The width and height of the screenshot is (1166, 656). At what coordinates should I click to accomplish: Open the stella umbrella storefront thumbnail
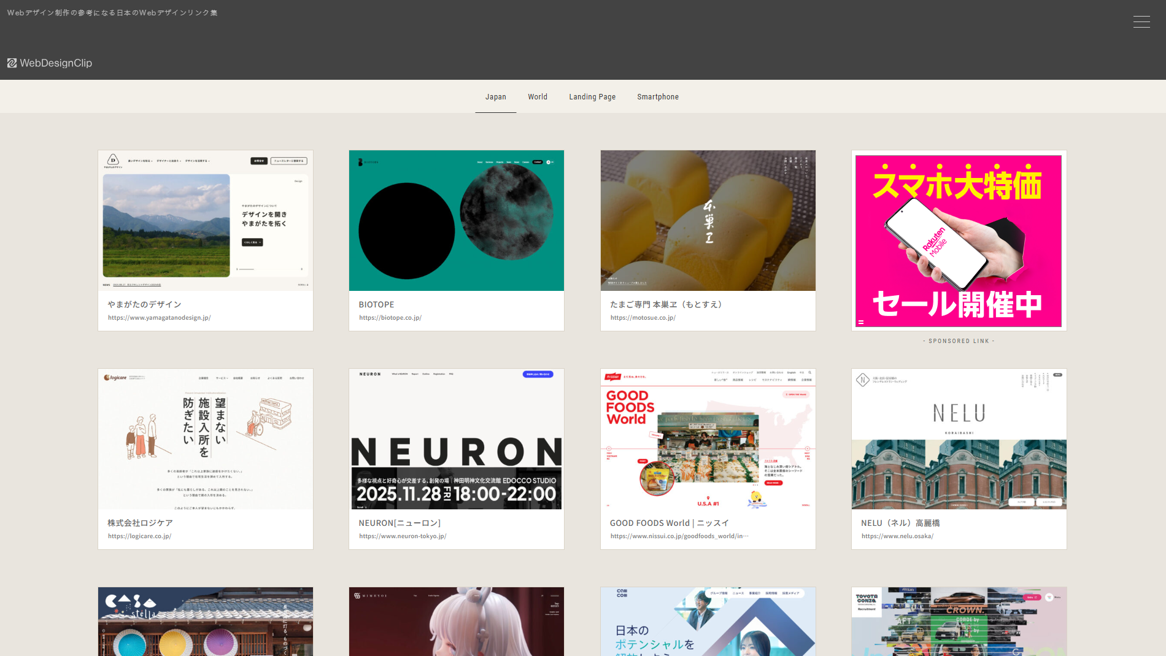coord(206,622)
